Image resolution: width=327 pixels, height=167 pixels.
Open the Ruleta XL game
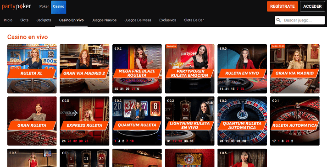(32, 68)
